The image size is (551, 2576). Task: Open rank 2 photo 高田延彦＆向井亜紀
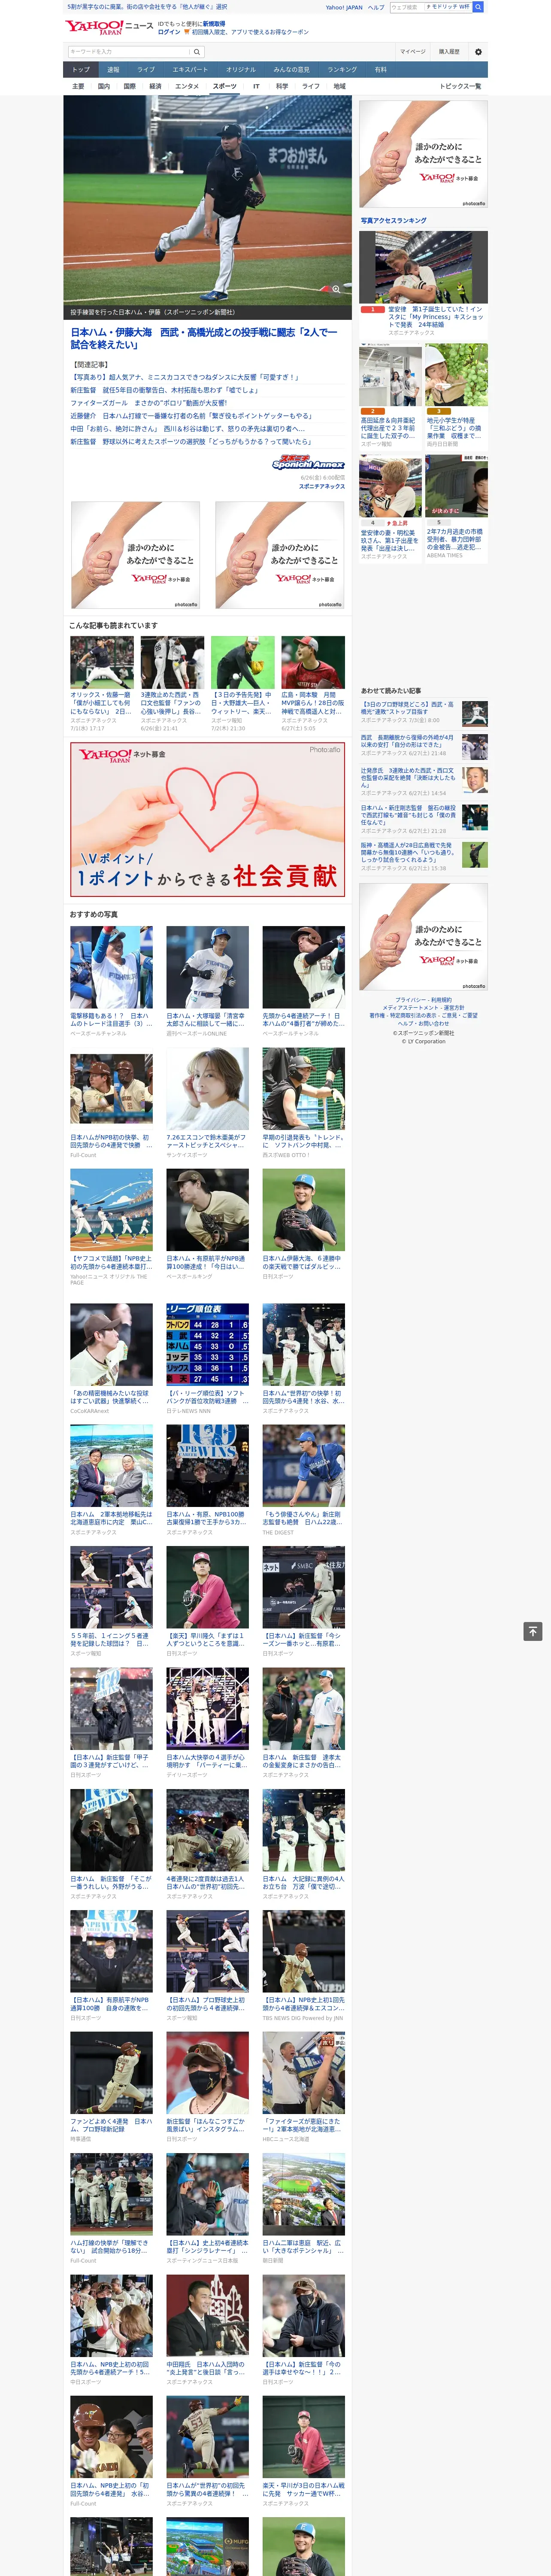pos(391,375)
